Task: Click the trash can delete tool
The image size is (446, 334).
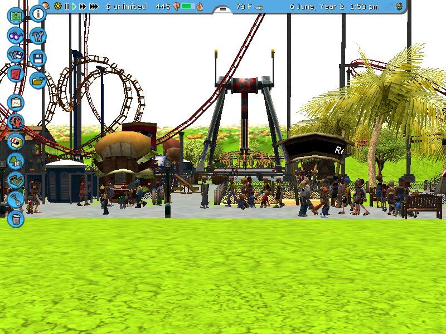Action: pos(16,218)
